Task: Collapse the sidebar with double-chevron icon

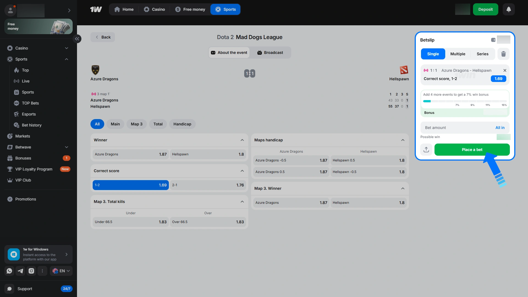Action: click(x=77, y=39)
